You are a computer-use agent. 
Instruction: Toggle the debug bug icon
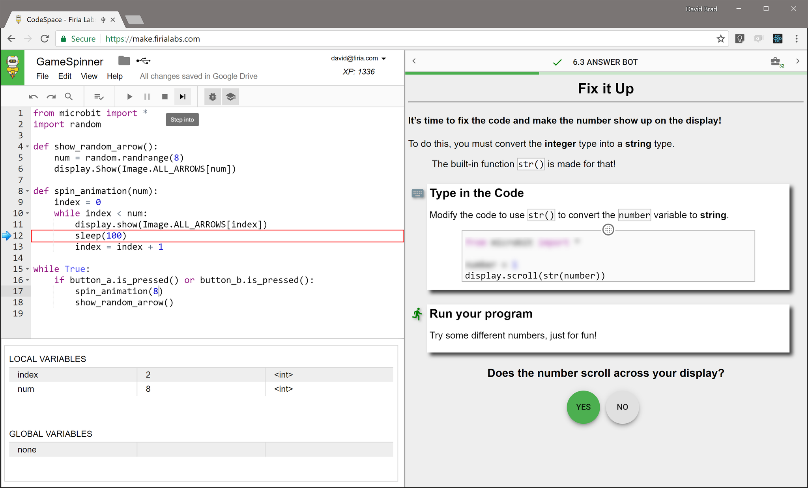pyautogui.click(x=213, y=97)
